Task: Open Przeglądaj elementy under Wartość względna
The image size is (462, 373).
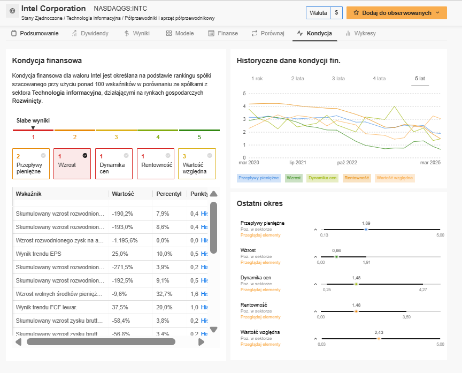Action: coord(260,344)
